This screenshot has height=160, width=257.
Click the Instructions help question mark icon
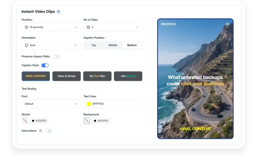point(40,131)
